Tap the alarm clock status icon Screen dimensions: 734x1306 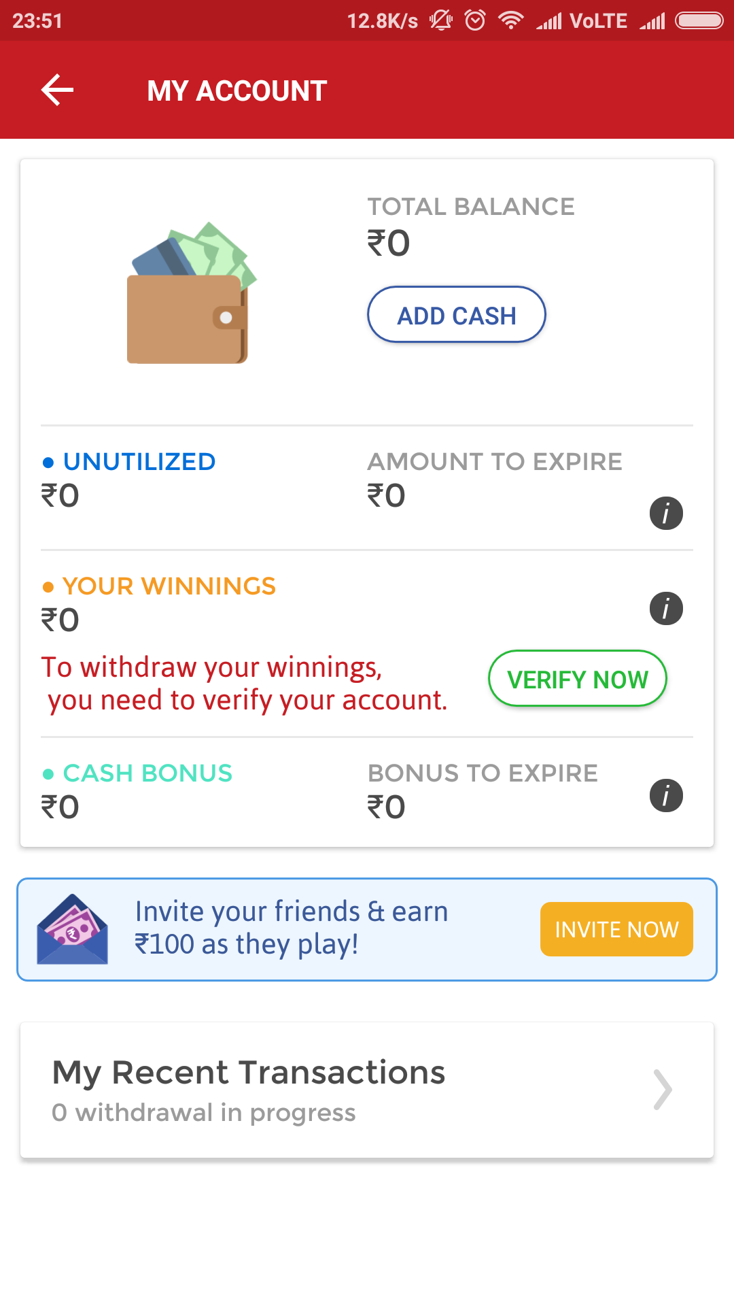pyautogui.click(x=475, y=20)
